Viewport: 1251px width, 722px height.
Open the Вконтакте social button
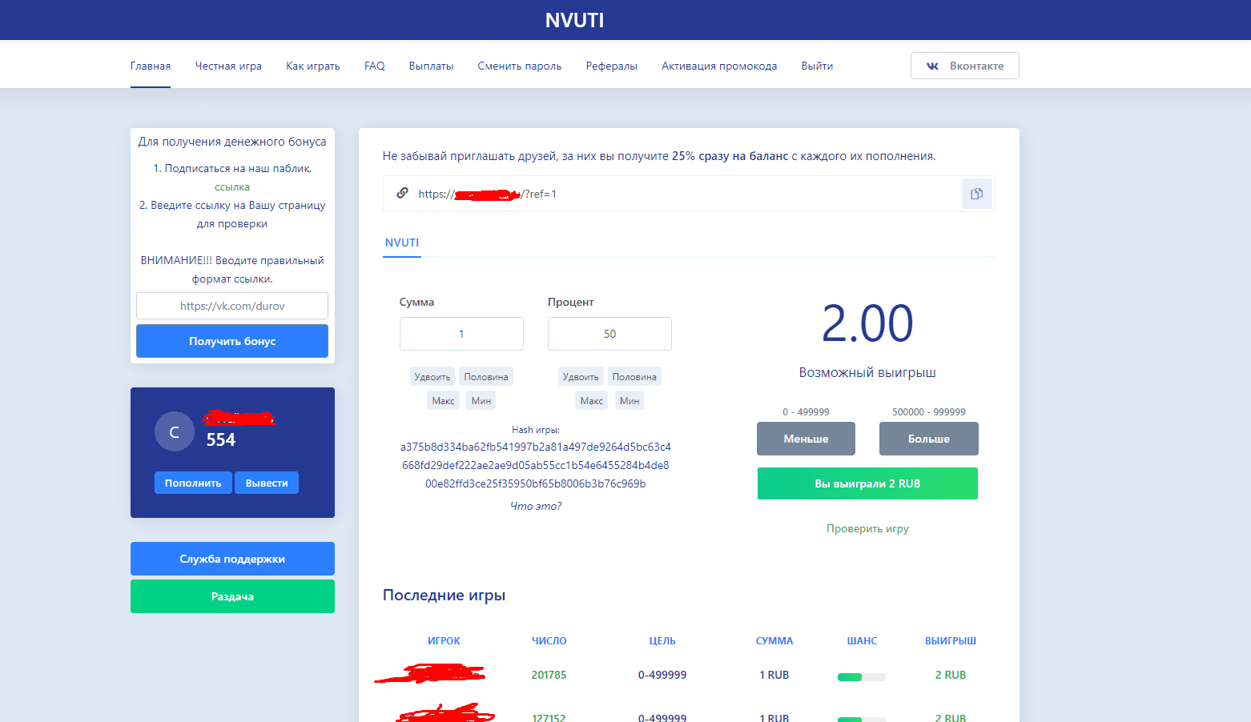point(964,66)
